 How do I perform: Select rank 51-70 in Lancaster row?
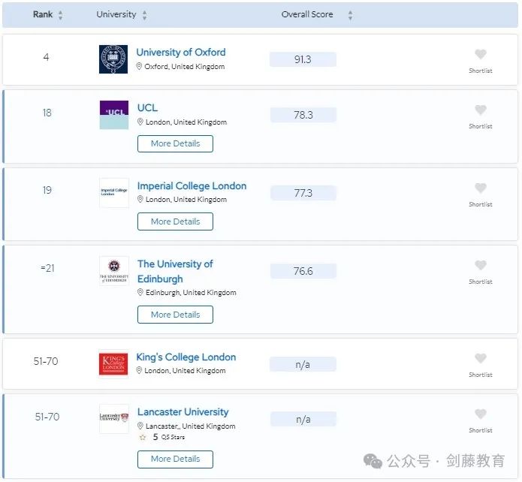[47, 417]
